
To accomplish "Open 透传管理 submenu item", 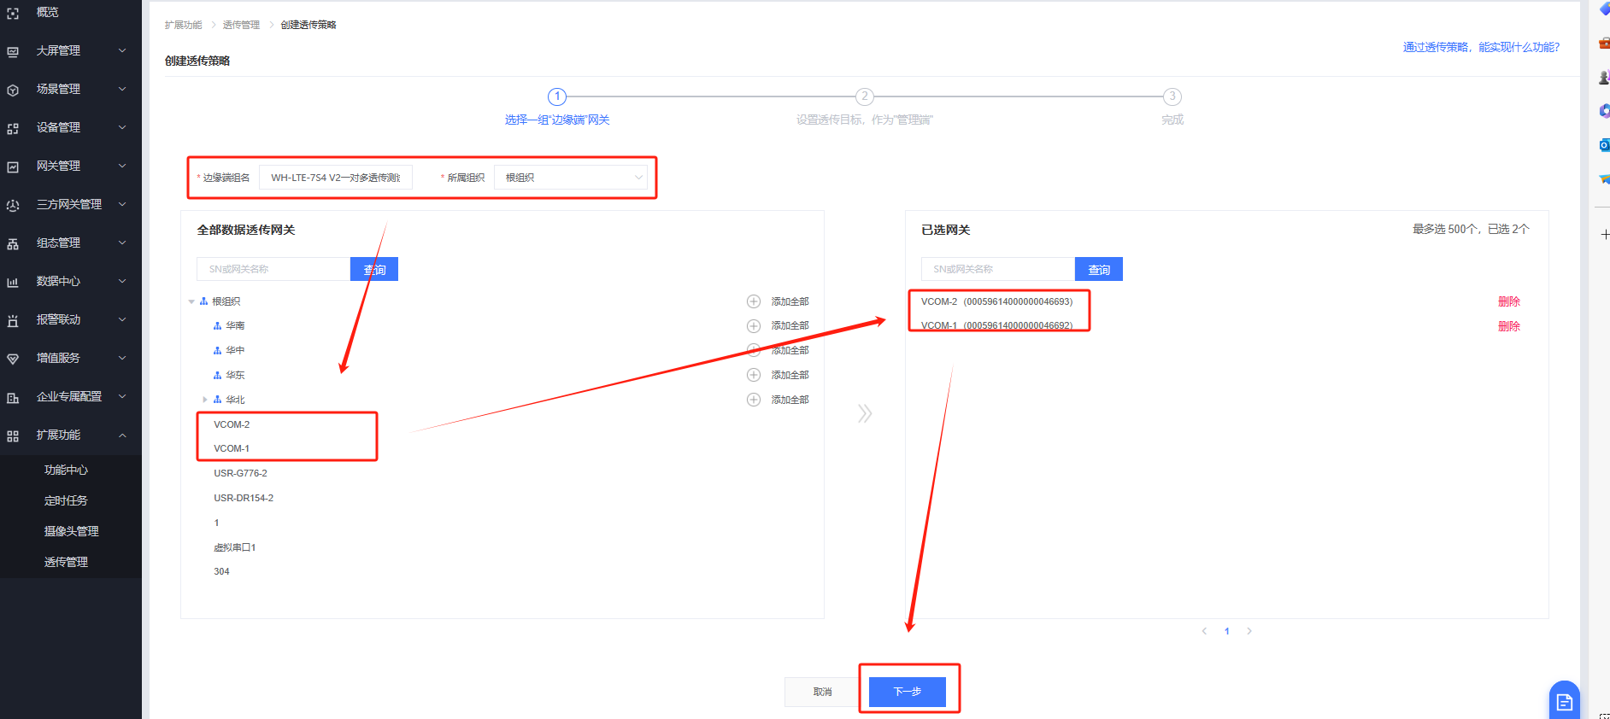I will (66, 562).
